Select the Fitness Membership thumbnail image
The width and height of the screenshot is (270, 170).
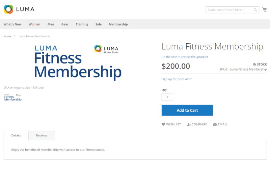(13, 97)
